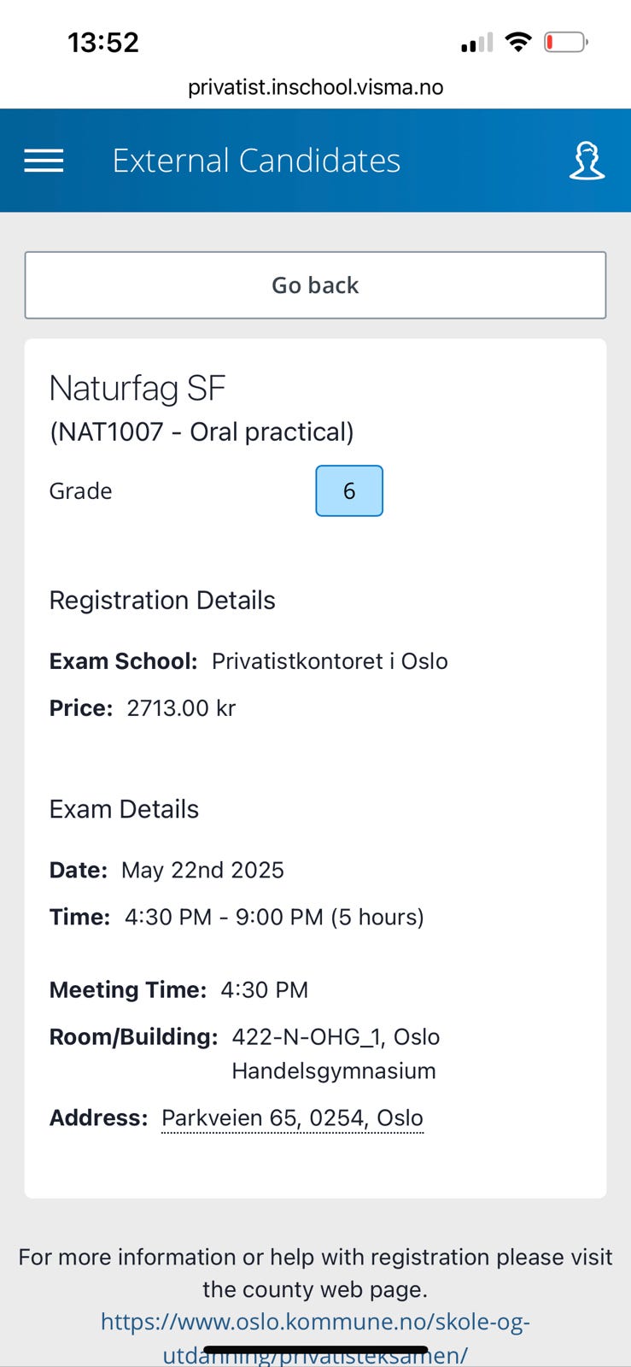Image resolution: width=631 pixels, height=1367 pixels.
Task: Open the oslo.kommune.no privatisteksamen link
Action: coord(315,1323)
